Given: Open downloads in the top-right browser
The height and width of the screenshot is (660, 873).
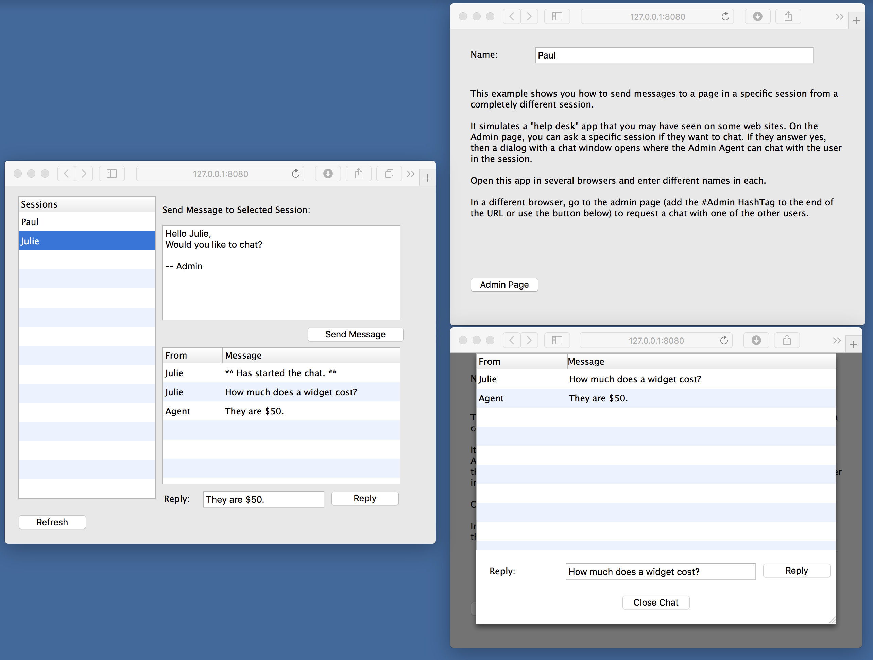Looking at the screenshot, I should tap(757, 16).
